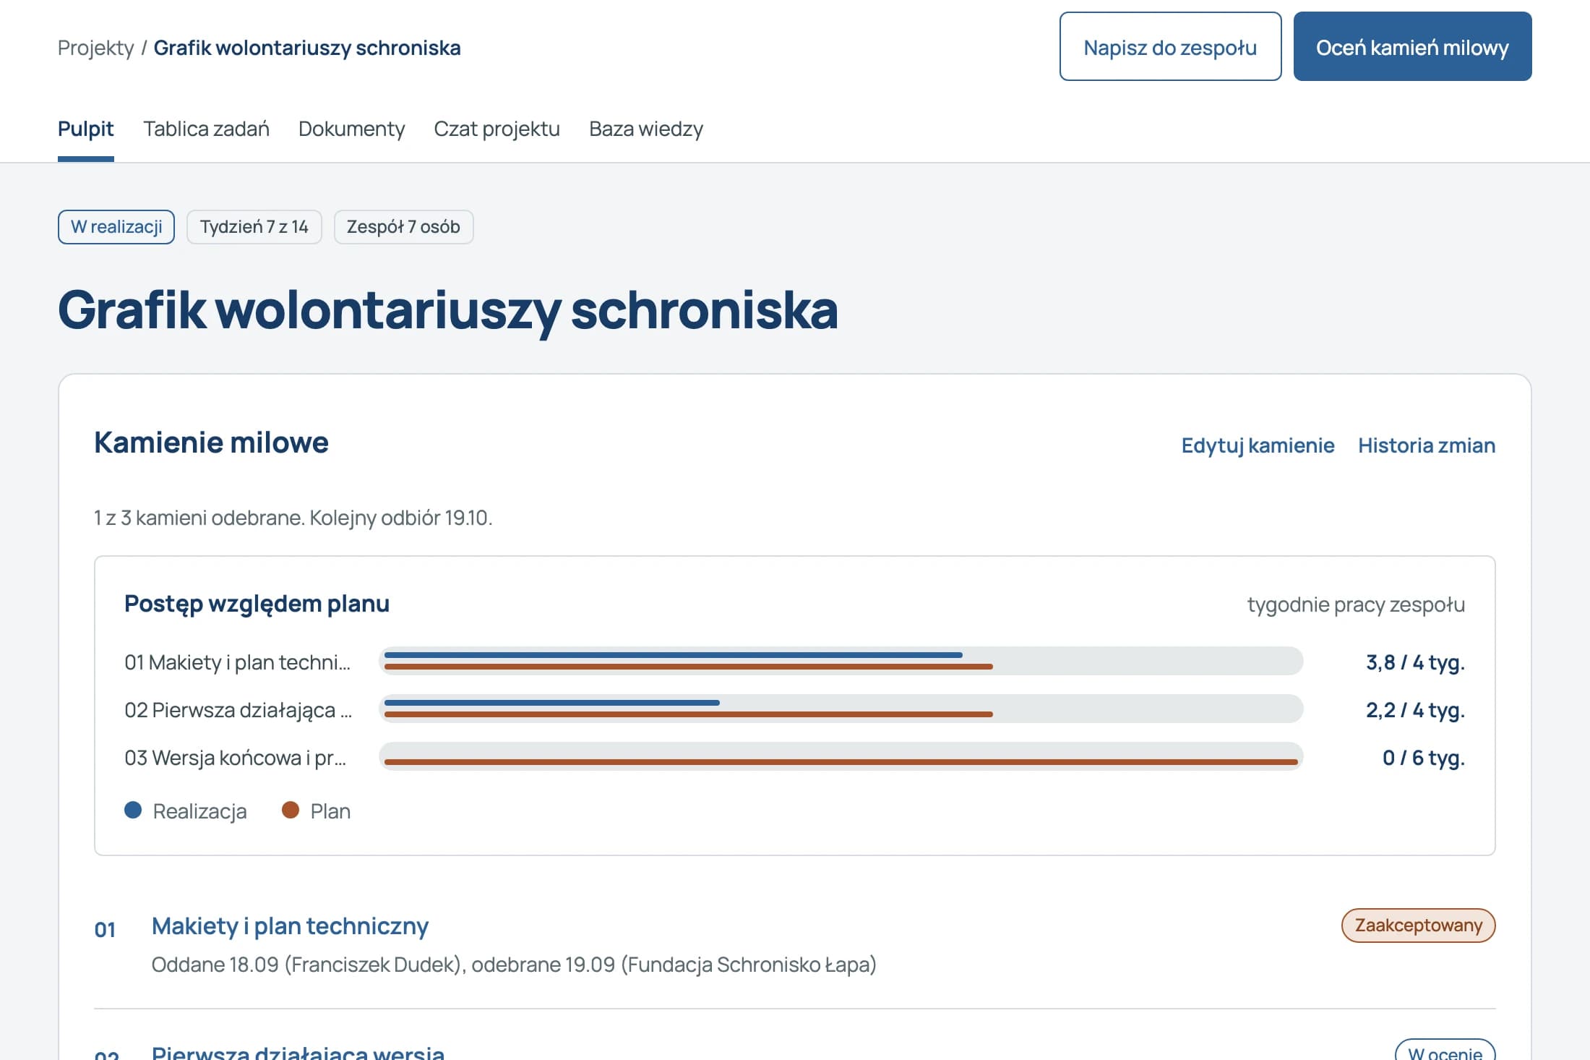Click the '0 / 6 tyg.' value
1590x1060 pixels.
click(x=1423, y=758)
